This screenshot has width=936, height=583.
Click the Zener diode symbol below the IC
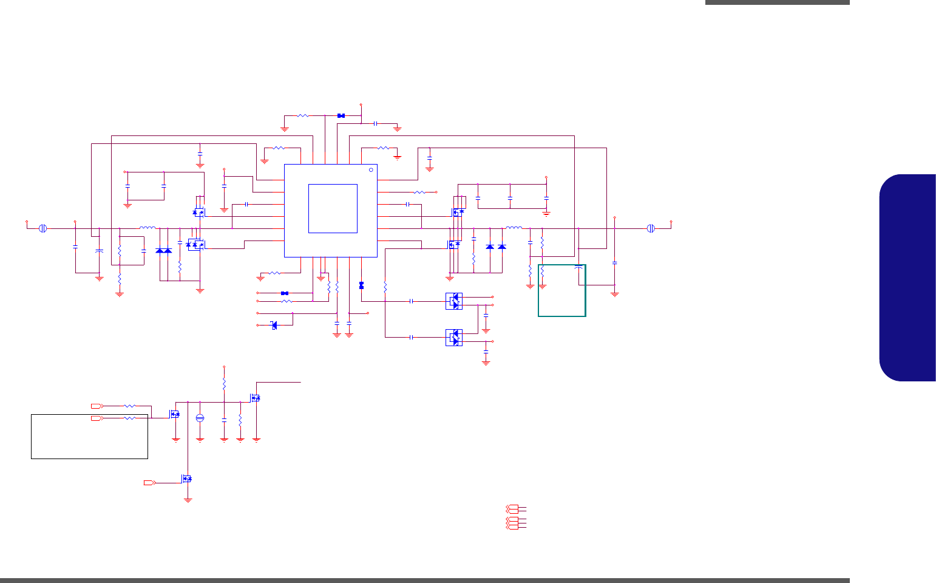[274, 326]
